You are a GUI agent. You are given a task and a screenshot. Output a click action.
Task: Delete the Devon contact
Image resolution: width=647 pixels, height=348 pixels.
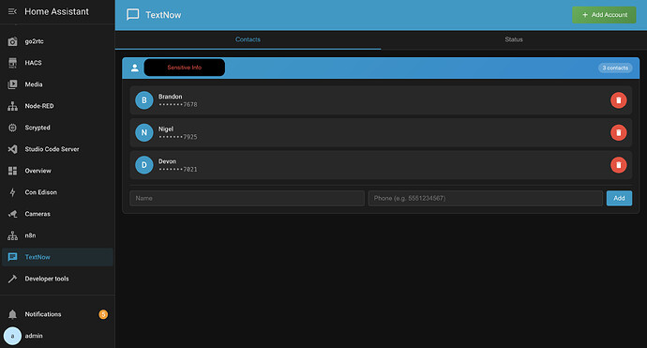point(618,165)
